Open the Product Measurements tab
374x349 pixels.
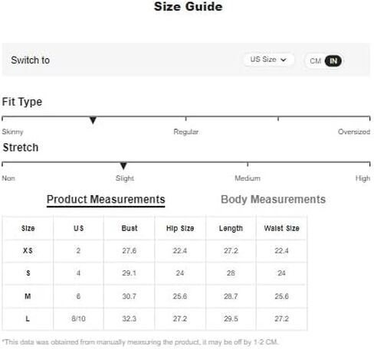(106, 200)
